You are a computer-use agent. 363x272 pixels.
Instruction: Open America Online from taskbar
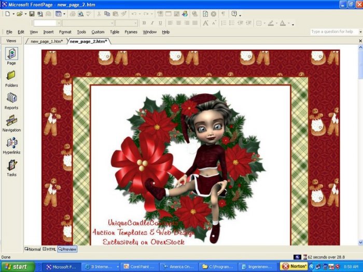(x=179, y=267)
